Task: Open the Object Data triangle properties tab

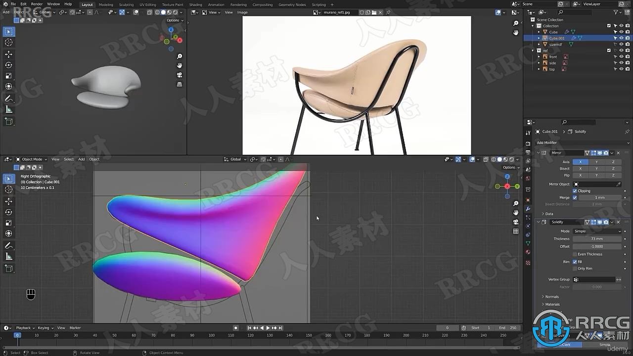Action: click(x=528, y=243)
